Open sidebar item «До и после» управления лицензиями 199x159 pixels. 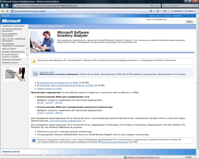(x=14, y=40)
